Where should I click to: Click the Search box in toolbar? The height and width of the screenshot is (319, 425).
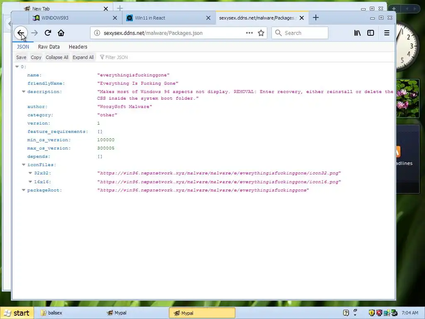pyautogui.click(x=300, y=33)
